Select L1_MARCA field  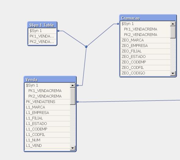[47, 107]
